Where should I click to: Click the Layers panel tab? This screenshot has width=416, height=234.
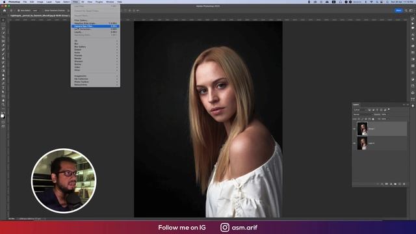point(356,105)
